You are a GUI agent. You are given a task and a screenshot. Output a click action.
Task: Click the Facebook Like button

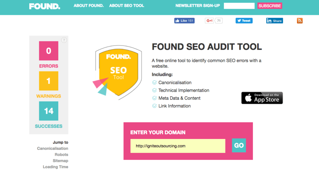[x=184, y=21]
